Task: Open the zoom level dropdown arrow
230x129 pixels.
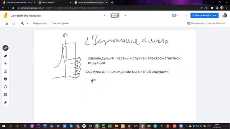Action: (x=27, y=23)
